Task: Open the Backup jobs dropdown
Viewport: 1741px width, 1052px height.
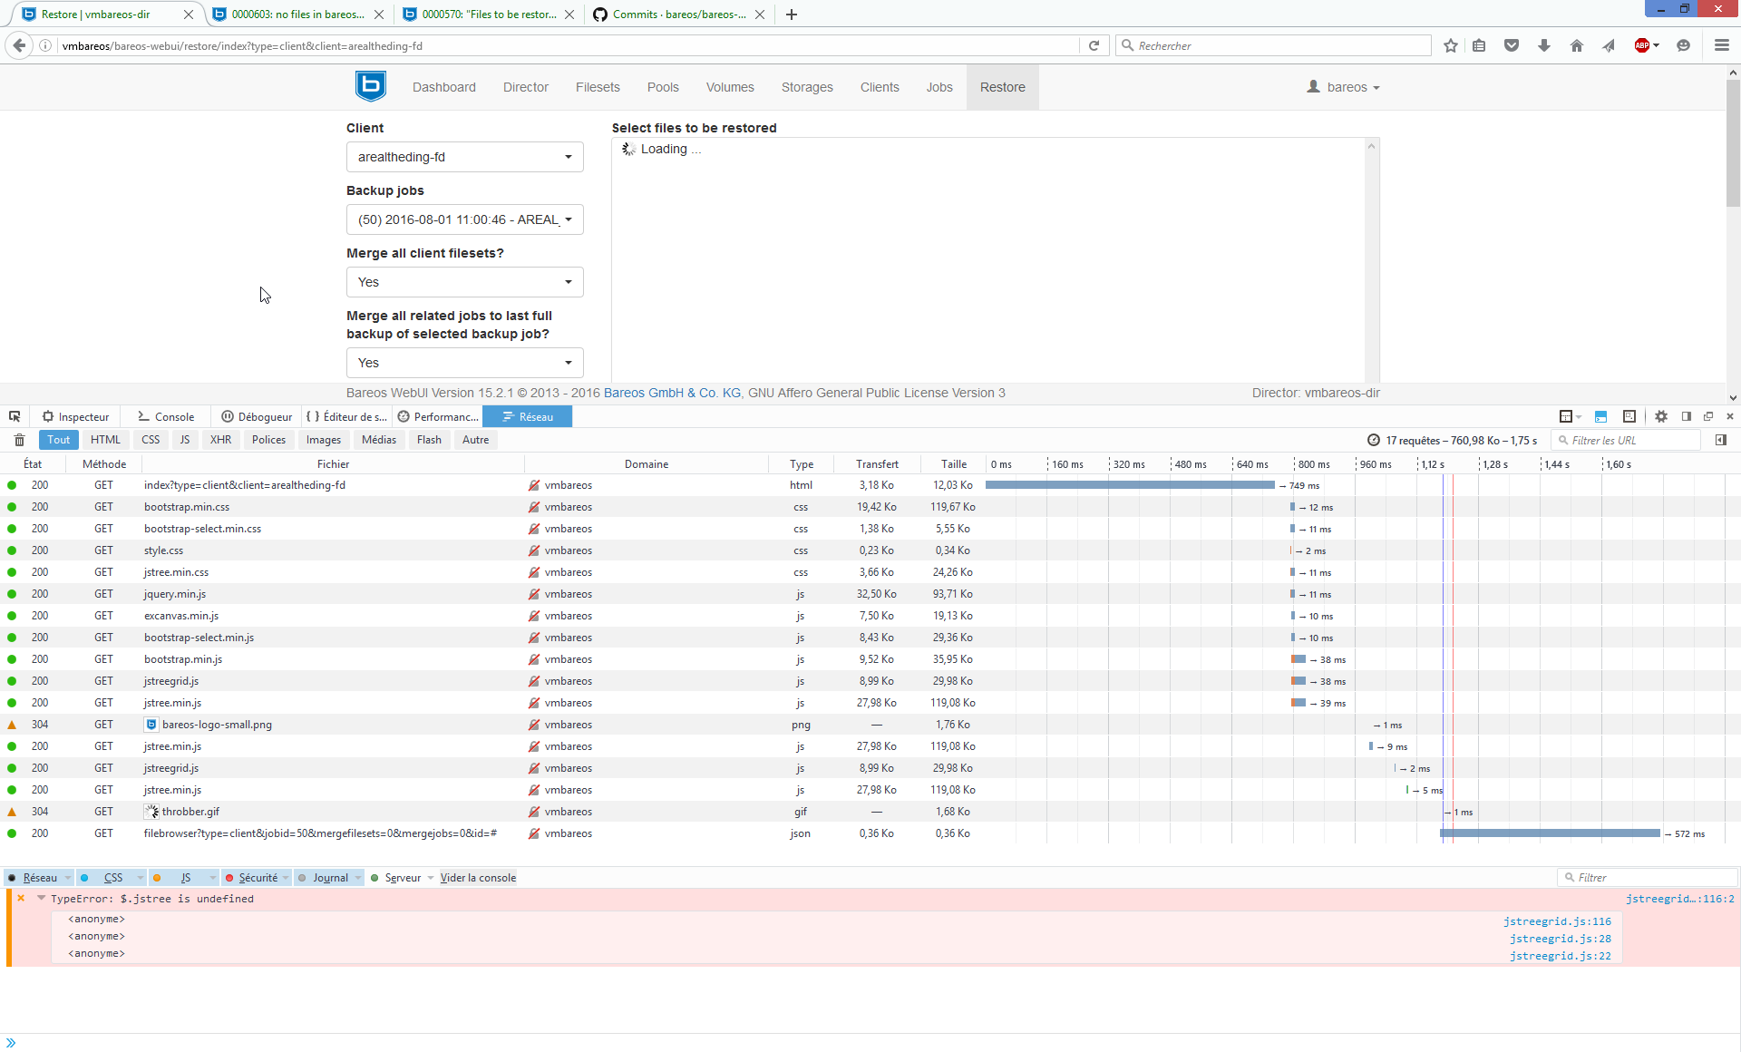Action: [x=464, y=219]
